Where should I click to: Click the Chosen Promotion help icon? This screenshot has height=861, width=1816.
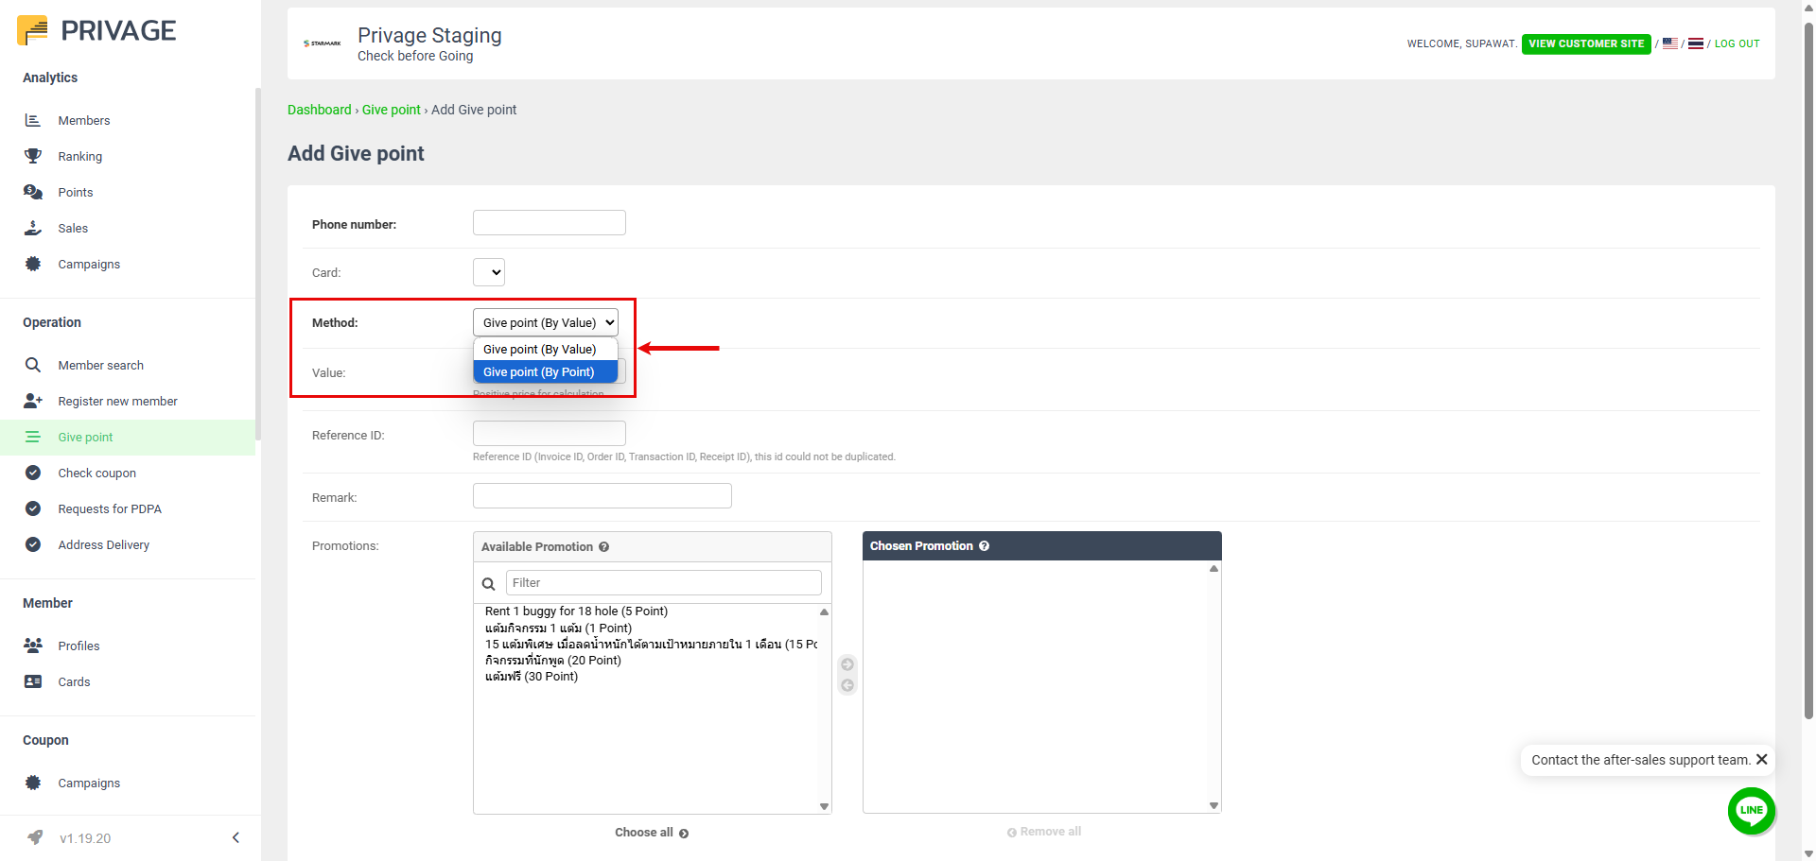pos(984,546)
